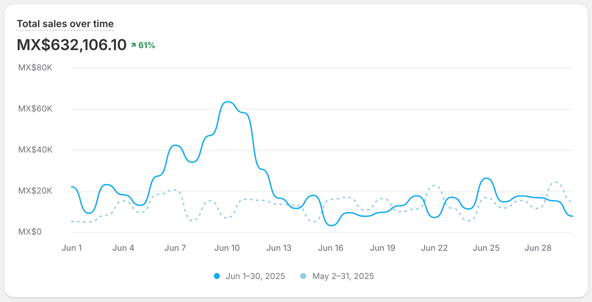Click the green upward trend arrow icon
This screenshot has height=302, width=592.
(133, 45)
